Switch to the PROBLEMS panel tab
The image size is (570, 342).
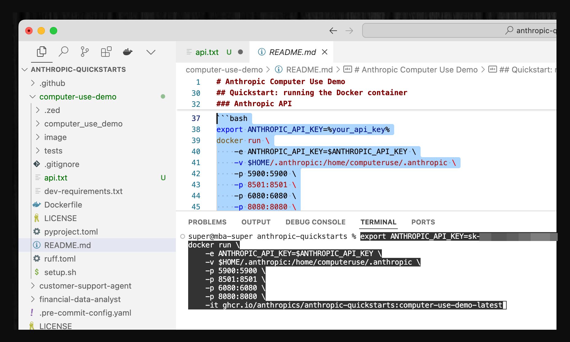tap(207, 222)
